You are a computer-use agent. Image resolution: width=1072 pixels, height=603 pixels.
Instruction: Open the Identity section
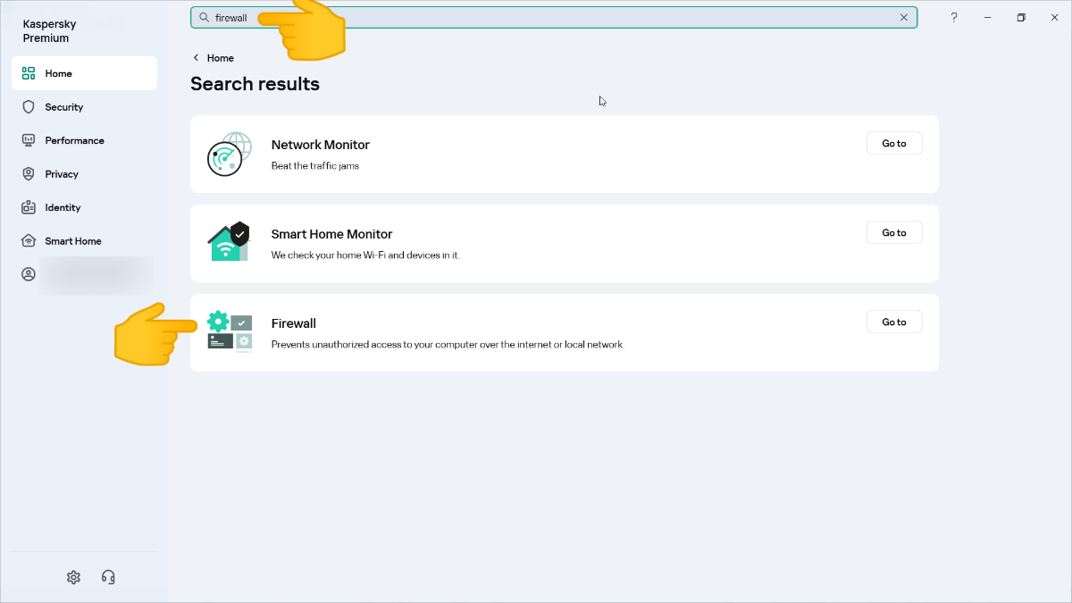tap(84, 207)
